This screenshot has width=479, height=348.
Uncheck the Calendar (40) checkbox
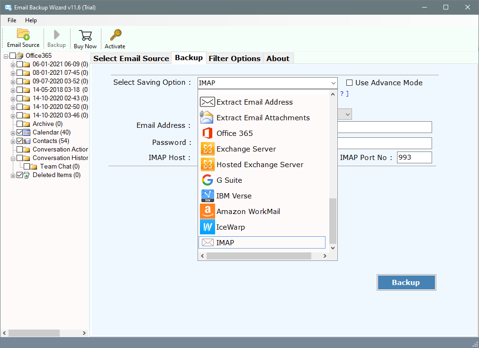(20, 132)
